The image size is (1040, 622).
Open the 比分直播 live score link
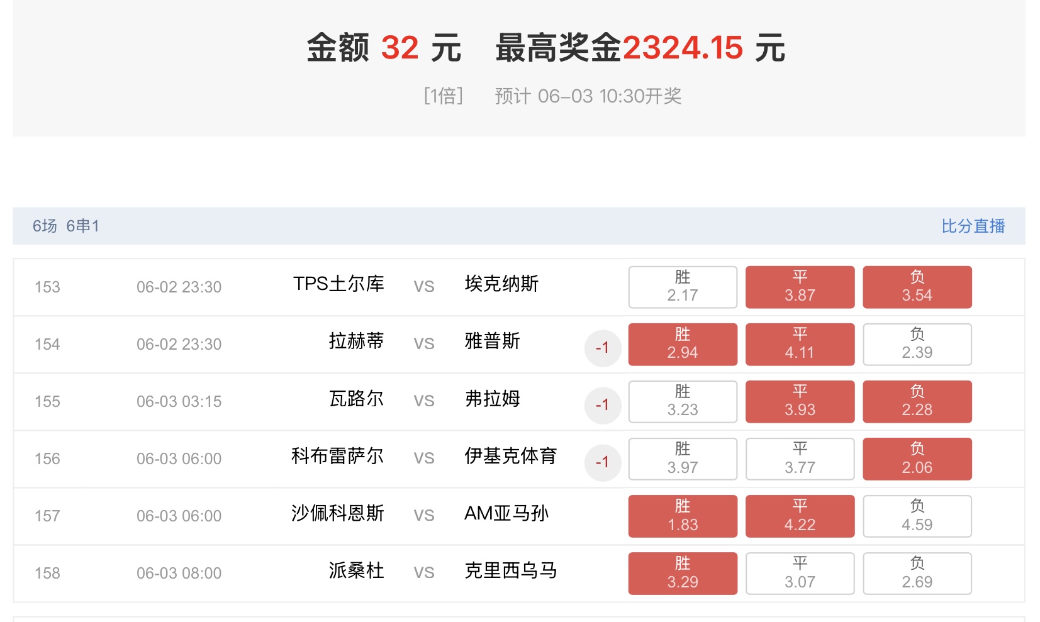pos(973,226)
